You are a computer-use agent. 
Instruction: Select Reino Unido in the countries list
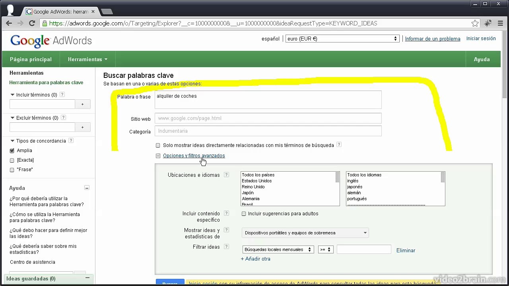click(253, 187)
